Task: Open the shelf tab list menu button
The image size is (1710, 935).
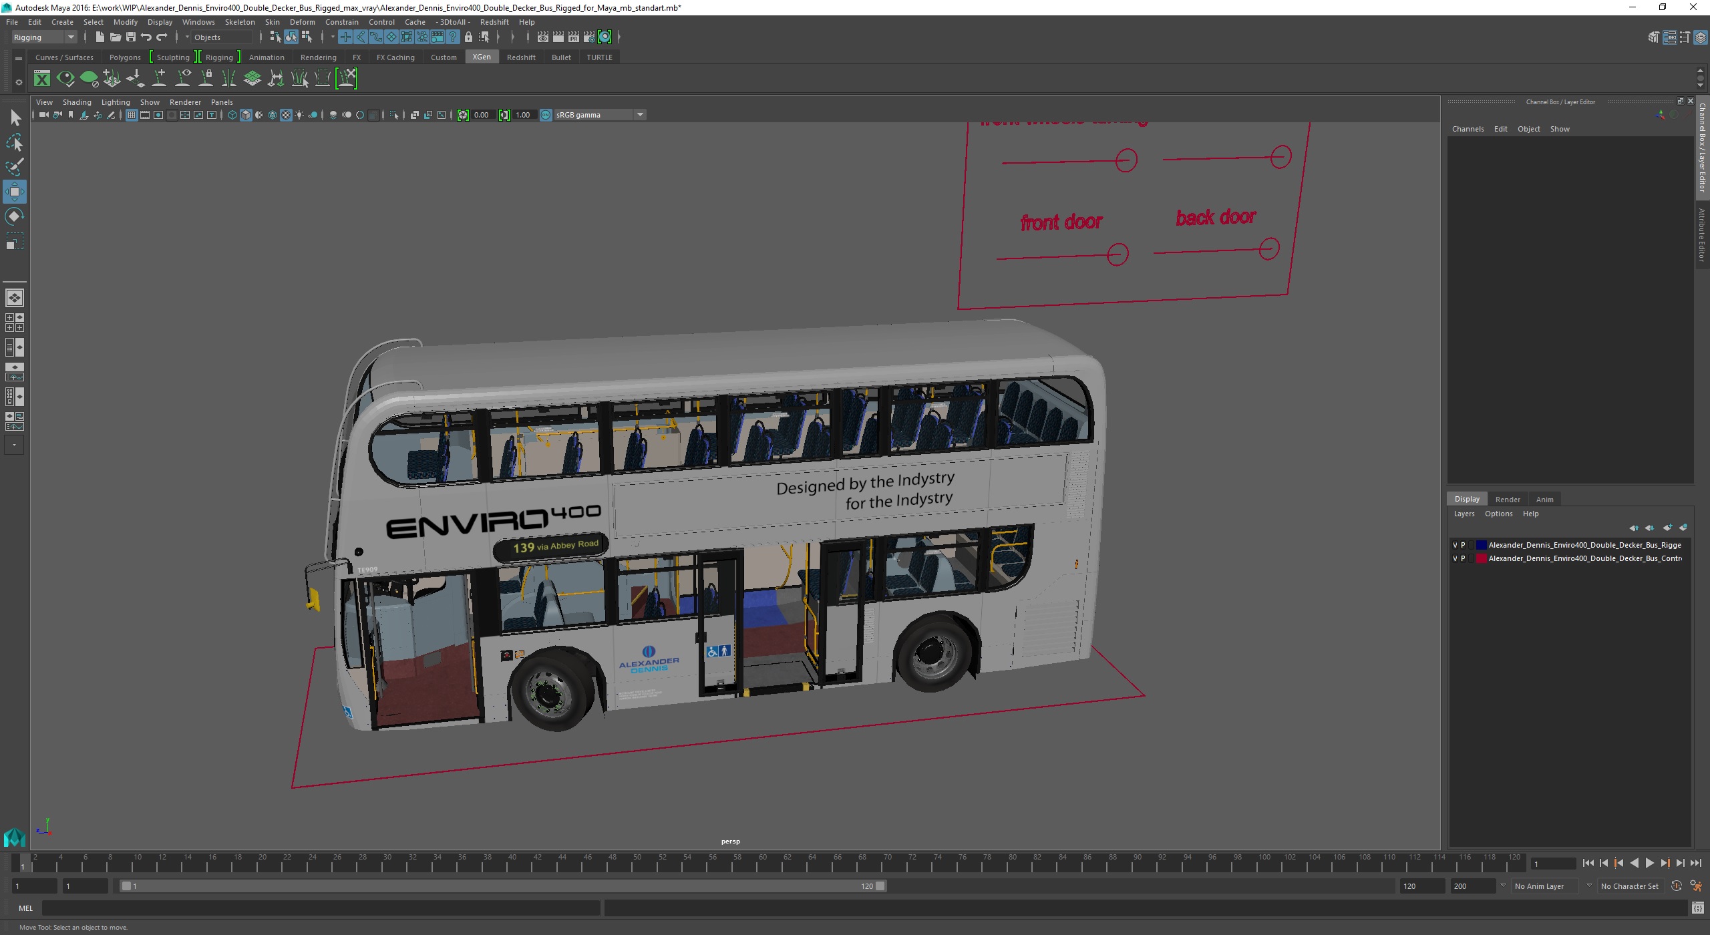Action: pos(19,58)
